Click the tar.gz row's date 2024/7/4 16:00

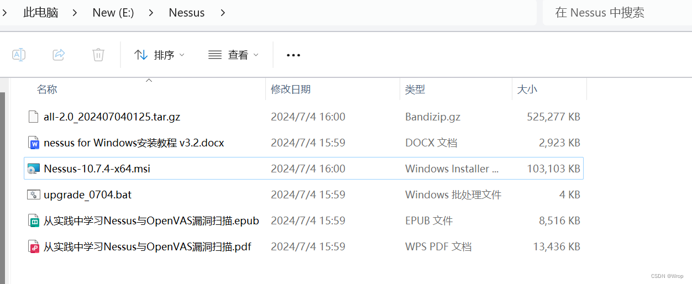[308, 117]
